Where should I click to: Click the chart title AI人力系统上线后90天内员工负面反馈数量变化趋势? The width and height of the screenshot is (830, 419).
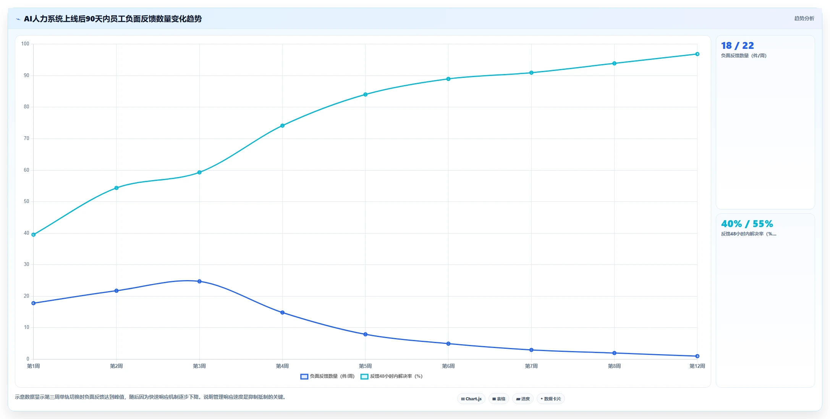[x=113, y=19]
